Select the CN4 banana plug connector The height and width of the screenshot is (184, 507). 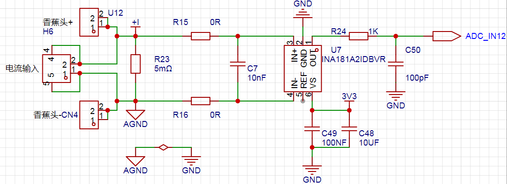[x=89, y=115]
